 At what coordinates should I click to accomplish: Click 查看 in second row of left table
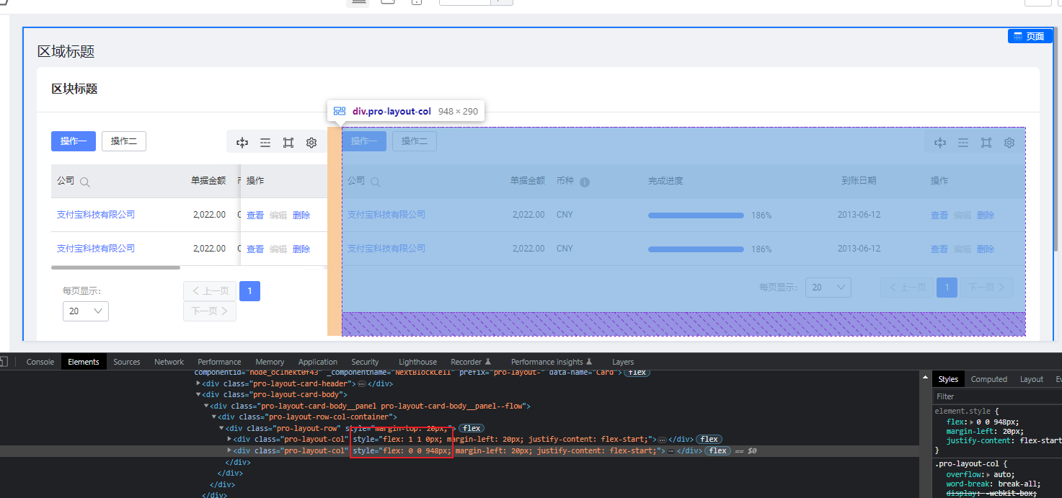(255, 249)
